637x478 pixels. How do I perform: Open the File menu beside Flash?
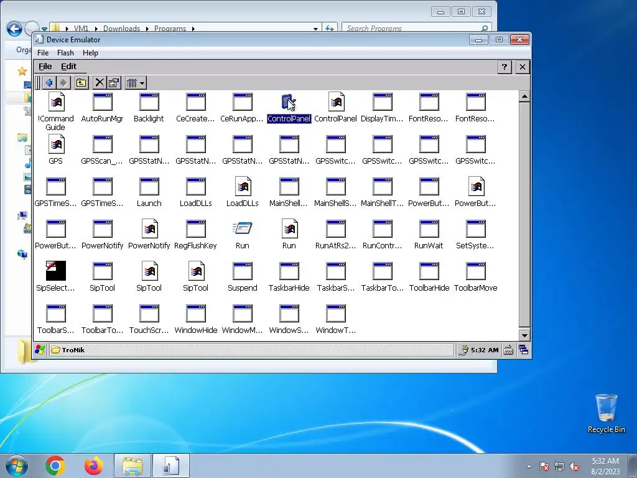(43, 53)
